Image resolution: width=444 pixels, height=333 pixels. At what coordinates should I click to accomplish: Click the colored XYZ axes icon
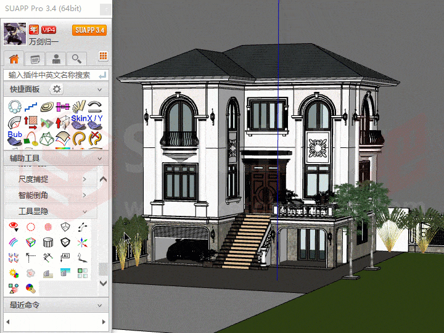click(x=83, y=242)
